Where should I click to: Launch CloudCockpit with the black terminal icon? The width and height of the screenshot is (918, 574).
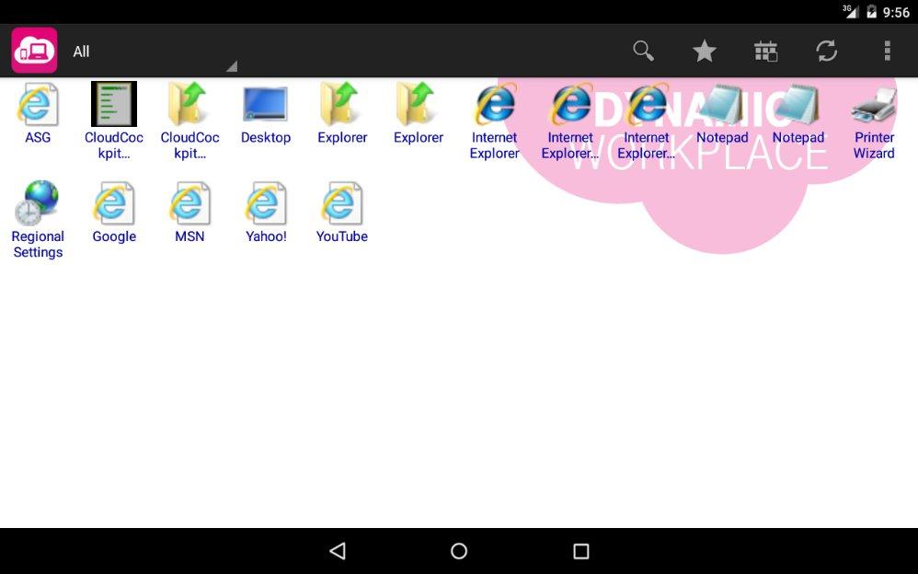click(113, 121)
